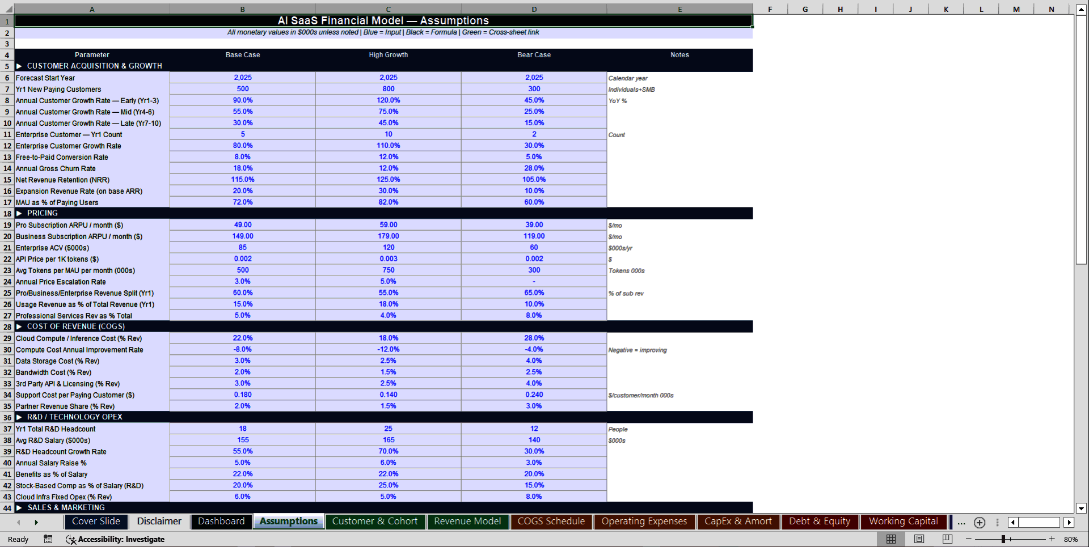Image resolution: width=1089 pixels, height=547 pixels.
Task: Switch to Page Layout view
Action: coord(919,539)
